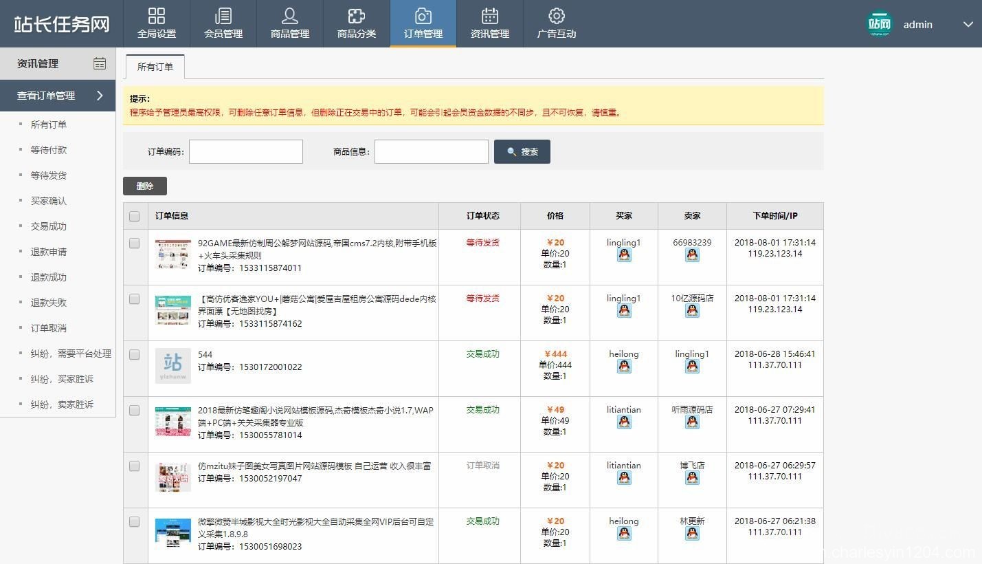
Task: Switch to the 所有订单 tab
Action: (154, 67)
